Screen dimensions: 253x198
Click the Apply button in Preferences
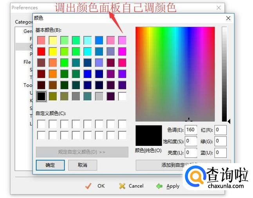[168, 186]
